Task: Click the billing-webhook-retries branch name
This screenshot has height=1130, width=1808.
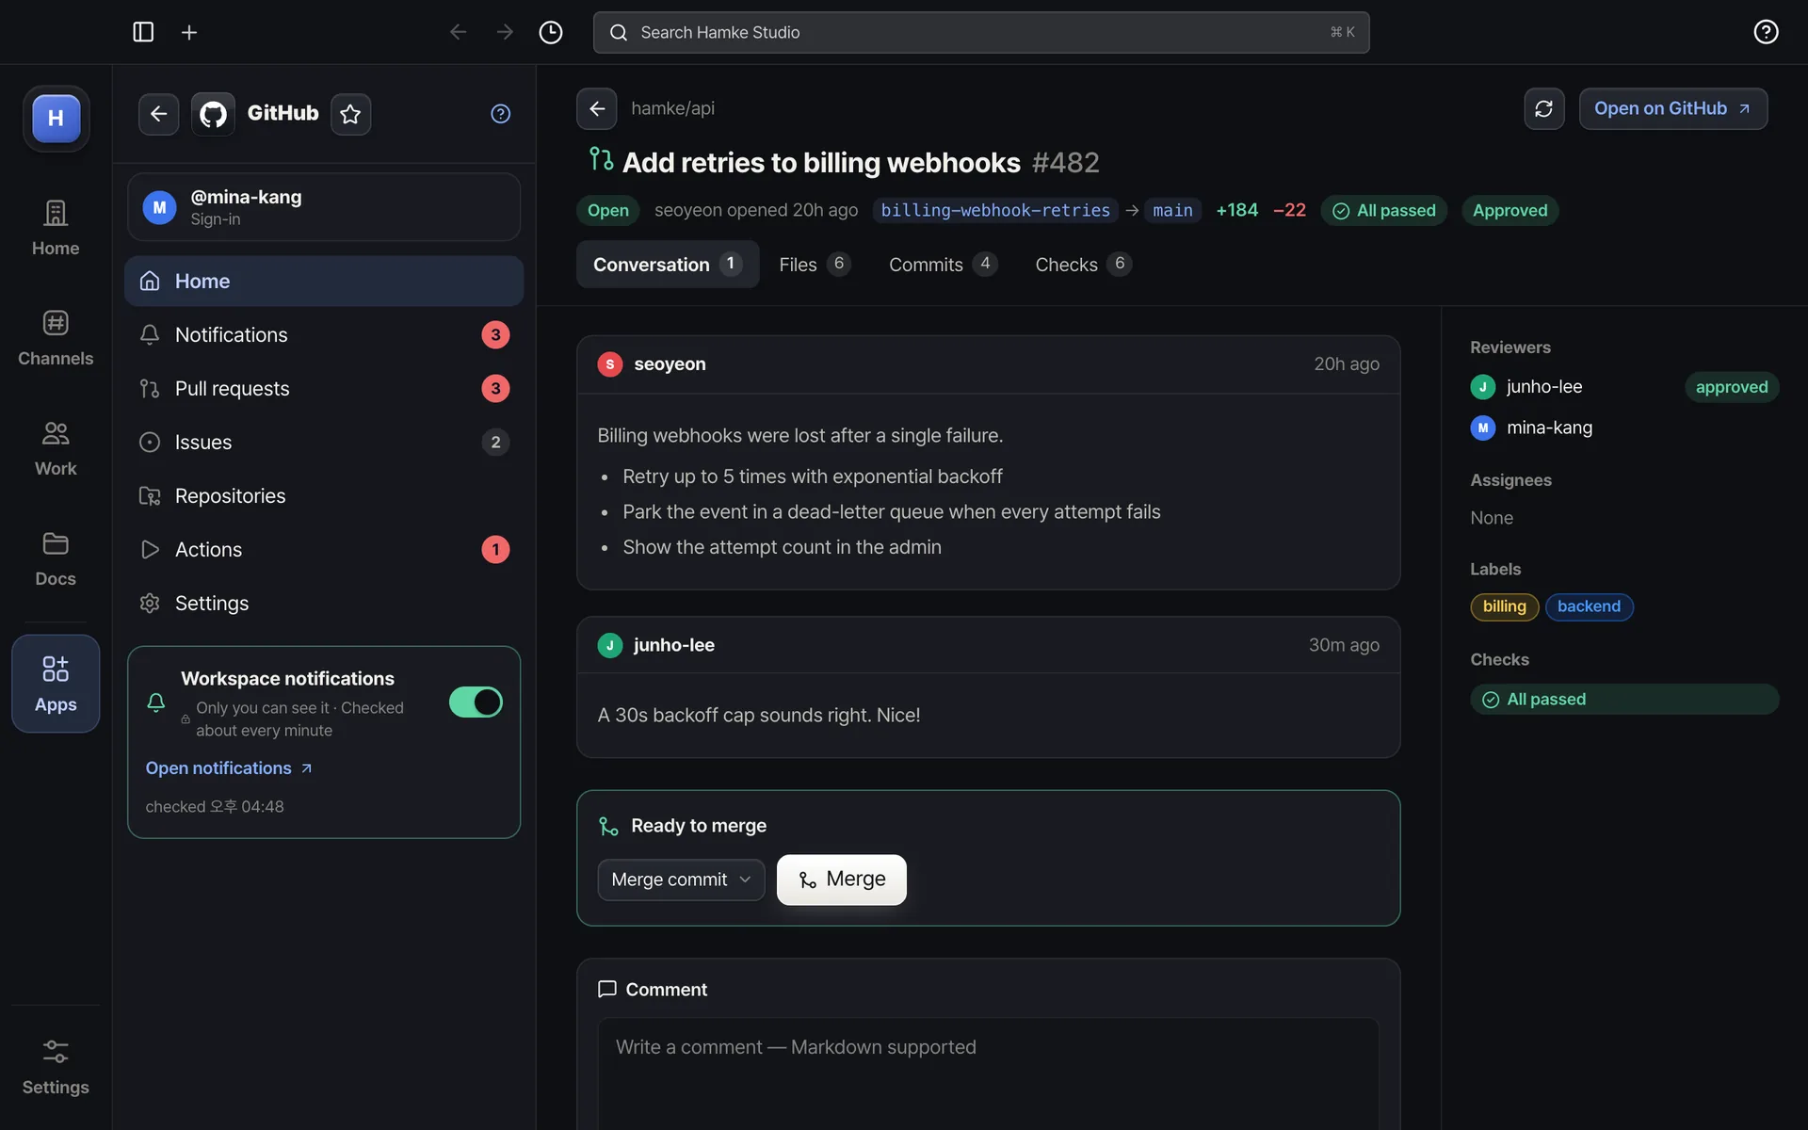Action: tap(995, 210)
